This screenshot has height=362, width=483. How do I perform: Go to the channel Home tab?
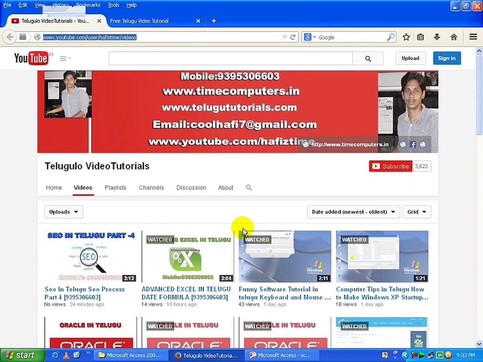coord(54,188)
